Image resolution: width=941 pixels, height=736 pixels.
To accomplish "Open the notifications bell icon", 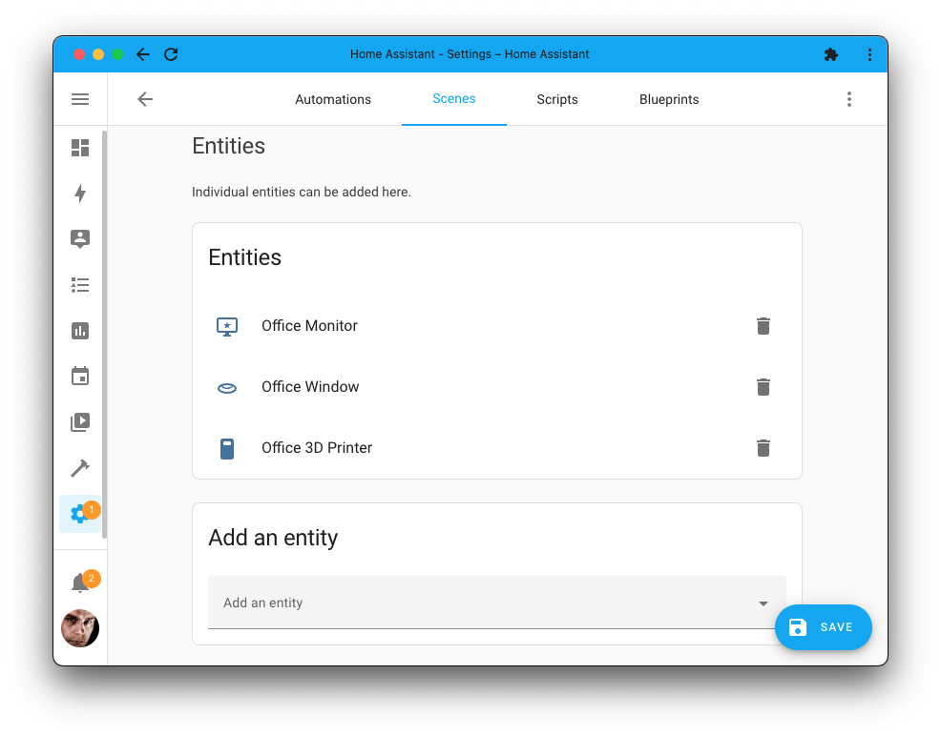I will [80, 583].
